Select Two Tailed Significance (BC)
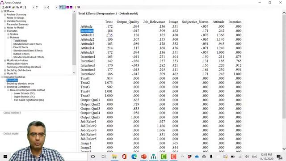Image resolution: width=286 pixels, height=161 pixels. (29, 100)
